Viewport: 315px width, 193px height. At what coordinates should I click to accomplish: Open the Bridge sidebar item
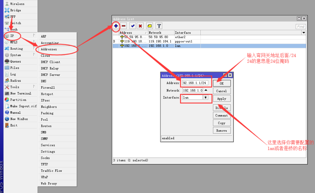20,10
